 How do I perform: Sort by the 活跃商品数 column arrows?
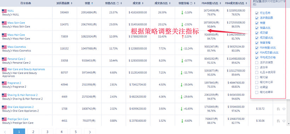[x=71, y=3]
